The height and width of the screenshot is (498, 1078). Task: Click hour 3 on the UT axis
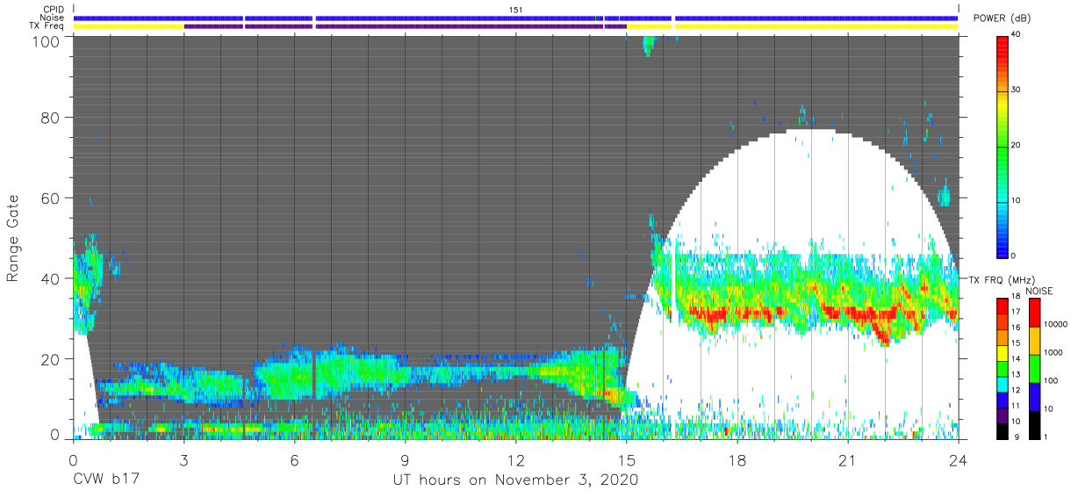(x=183, y=458)
